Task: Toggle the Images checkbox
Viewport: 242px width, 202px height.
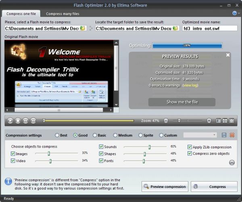Action: click(x=13, y=154)
